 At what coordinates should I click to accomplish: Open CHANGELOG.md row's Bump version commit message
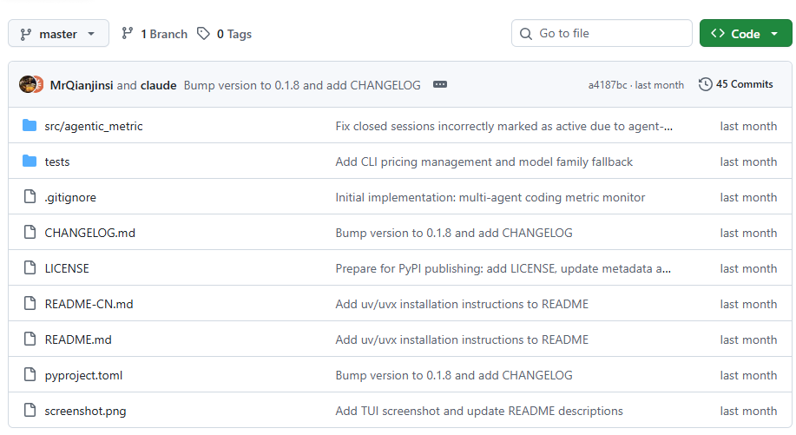point(454,233)
